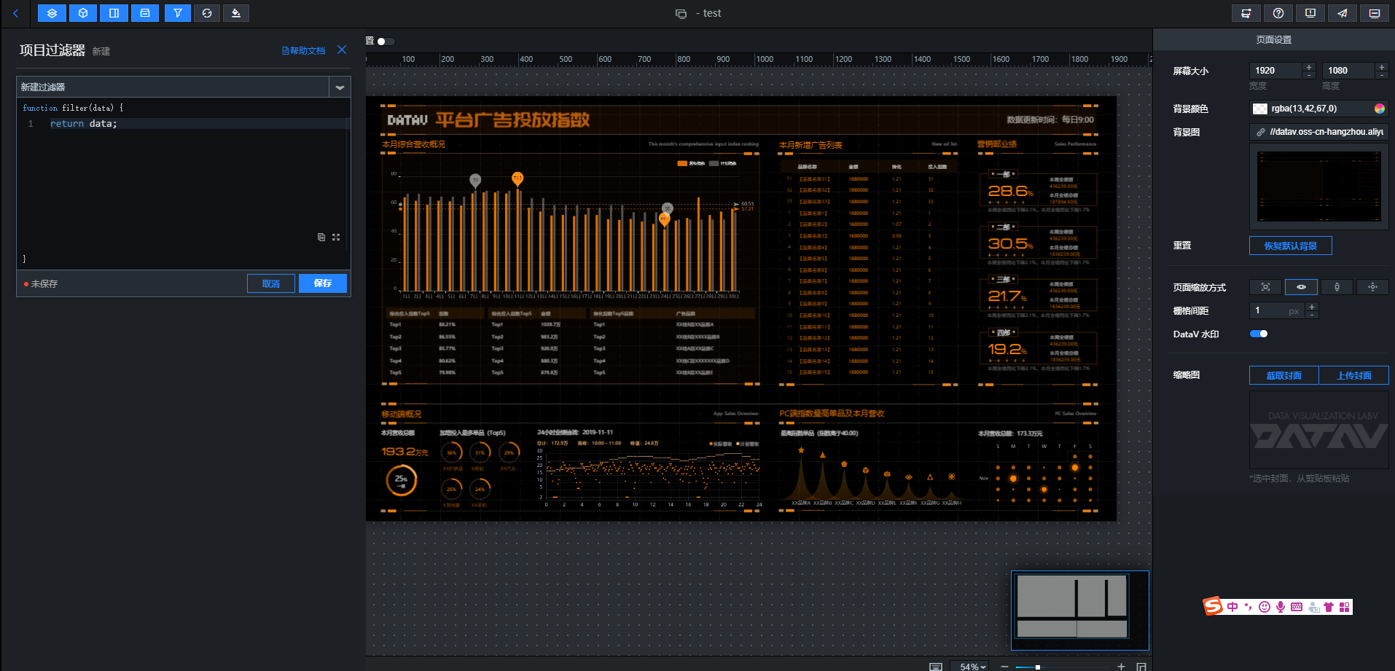This screenshot has height=671, width=1395.
Task: Click the refresh/sync toolbar icon
Action: 207,13
